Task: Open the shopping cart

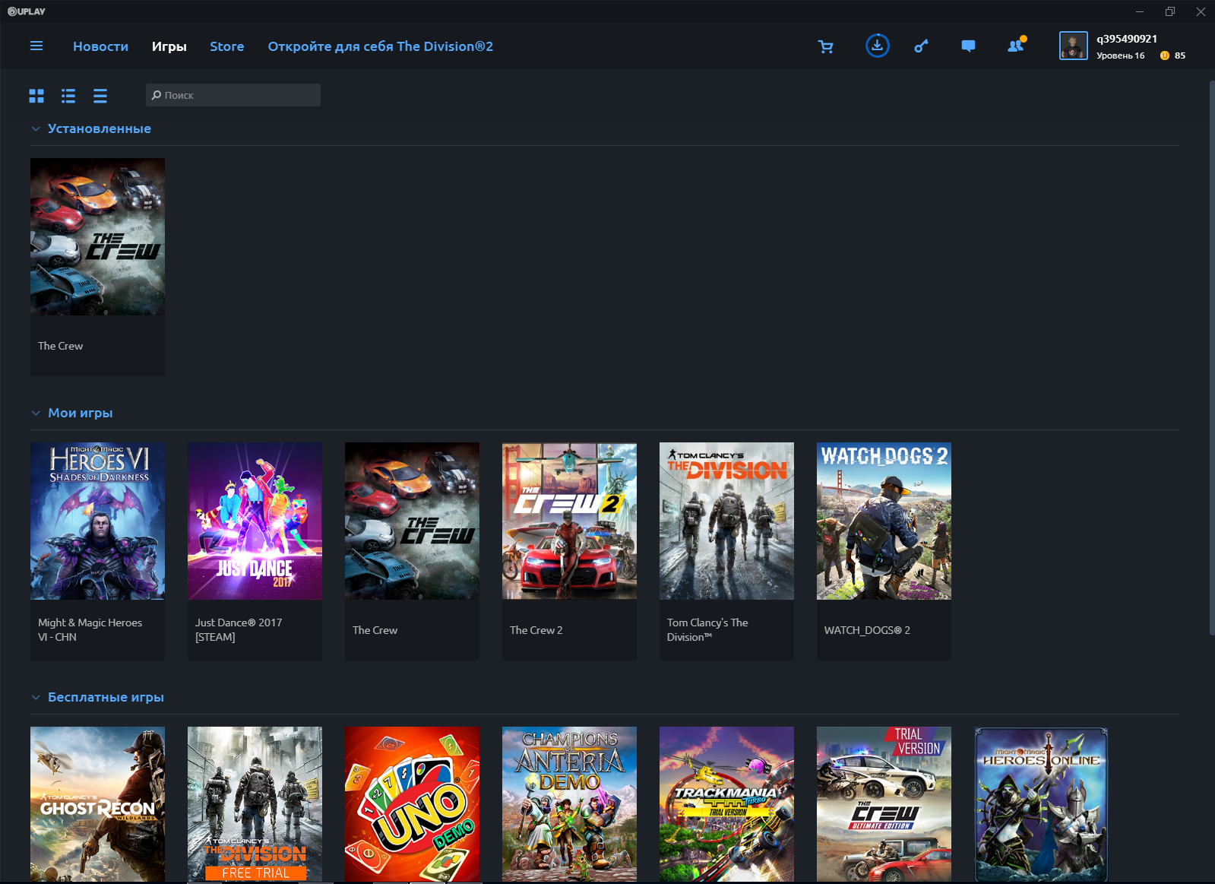Action: click(825, 46)
